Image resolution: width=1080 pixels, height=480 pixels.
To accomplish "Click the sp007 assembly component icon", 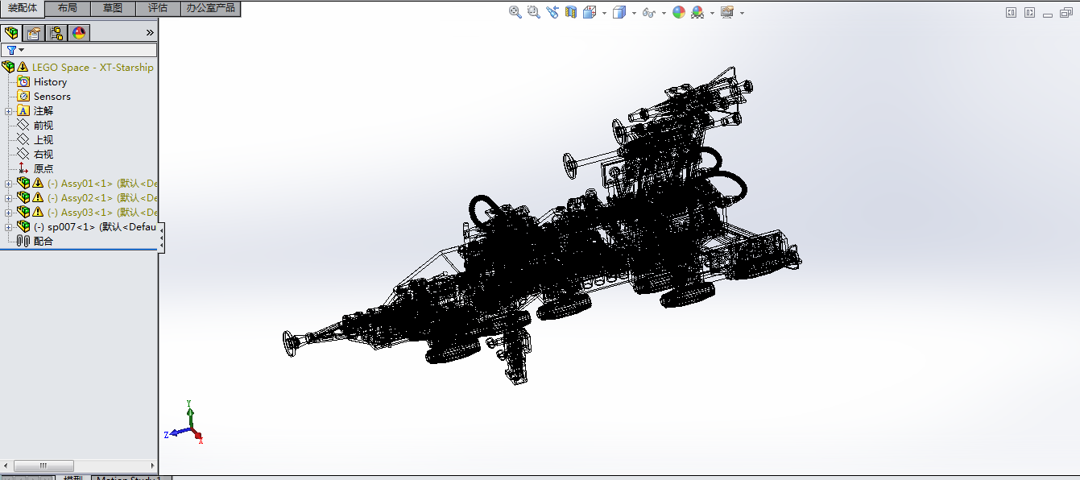I will point(23,227).
